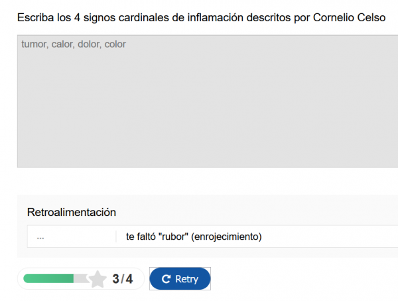Viewport: 398px width, 301px height.
Task: Click the question text about Cornelio Celso
Action: pyautogui.click(x=201, y=17)
